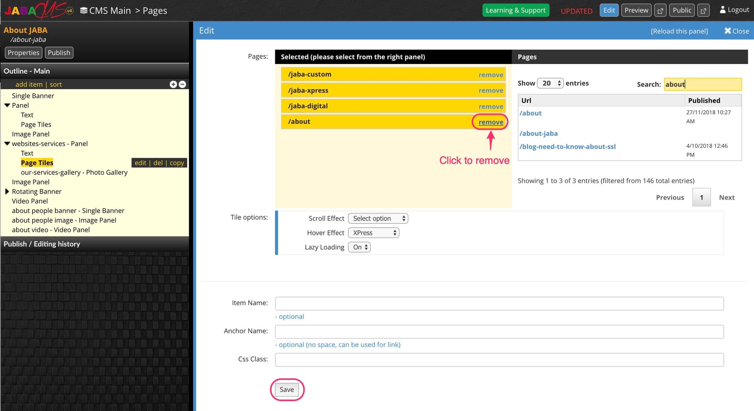Select about video Video Panel item
The image size is (754, 411).
[51, 230]
